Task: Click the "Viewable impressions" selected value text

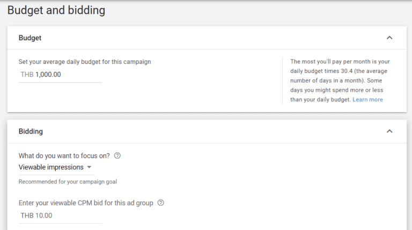Action: tap(51, 167)
